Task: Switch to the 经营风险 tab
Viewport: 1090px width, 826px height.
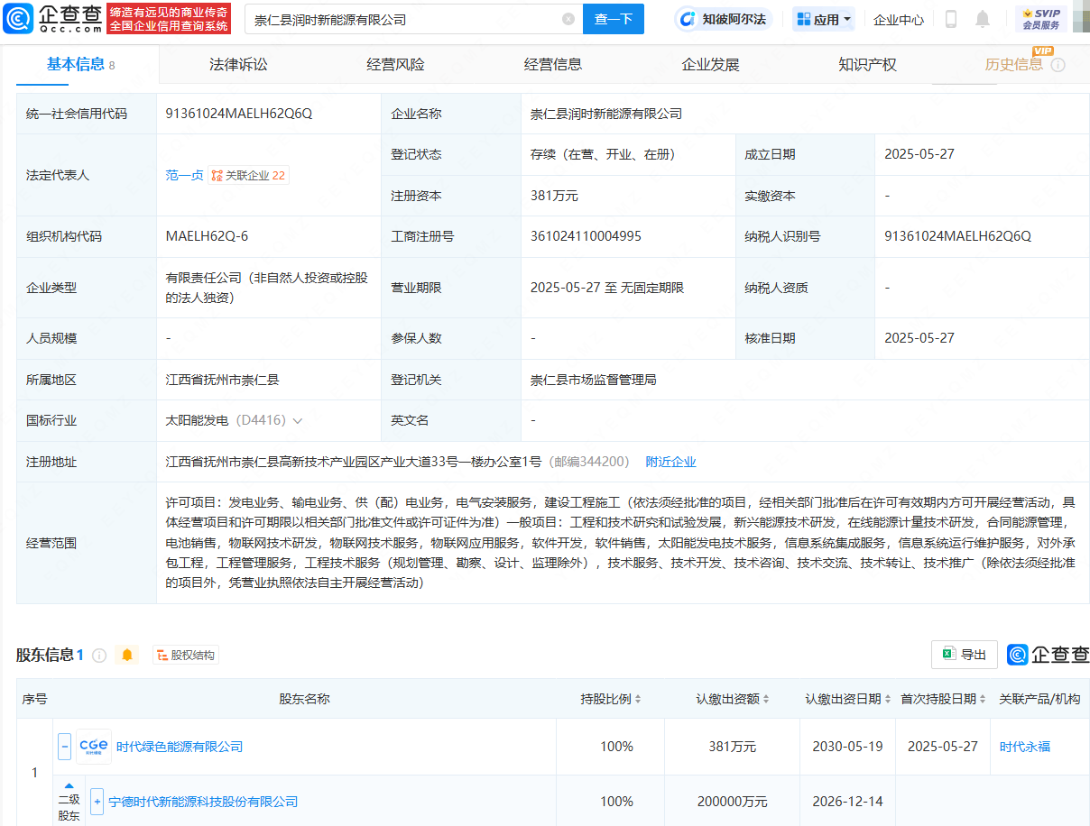Action: pyautogui.click(x=395, y=64)
